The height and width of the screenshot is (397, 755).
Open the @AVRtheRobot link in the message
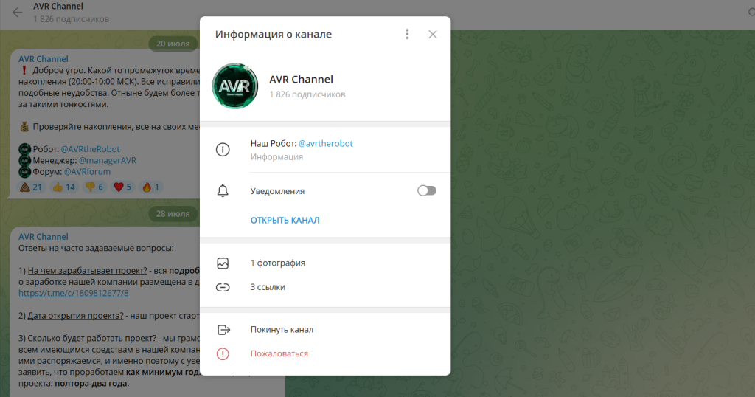(90, 149)
